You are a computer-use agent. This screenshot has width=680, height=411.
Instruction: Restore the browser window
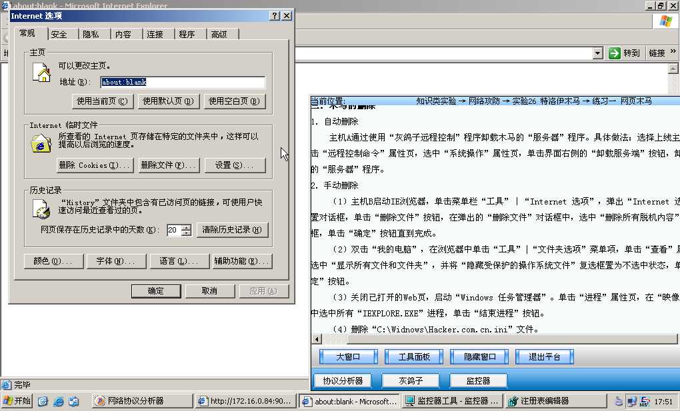click(661, 5)
